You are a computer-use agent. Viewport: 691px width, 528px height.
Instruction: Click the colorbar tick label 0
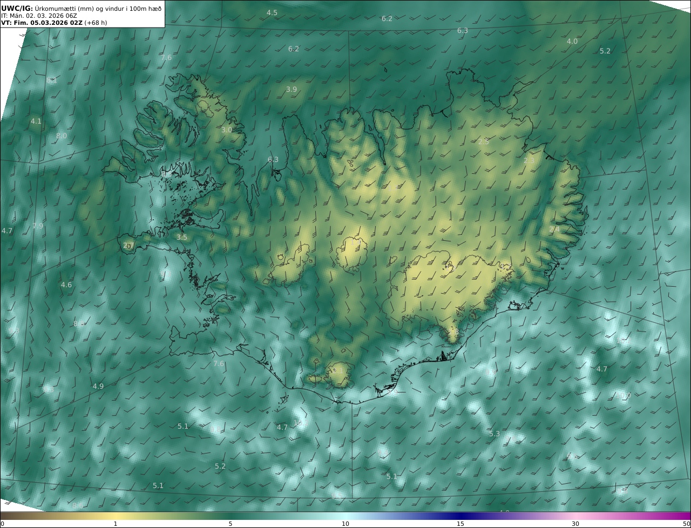(x=2, y=524)
